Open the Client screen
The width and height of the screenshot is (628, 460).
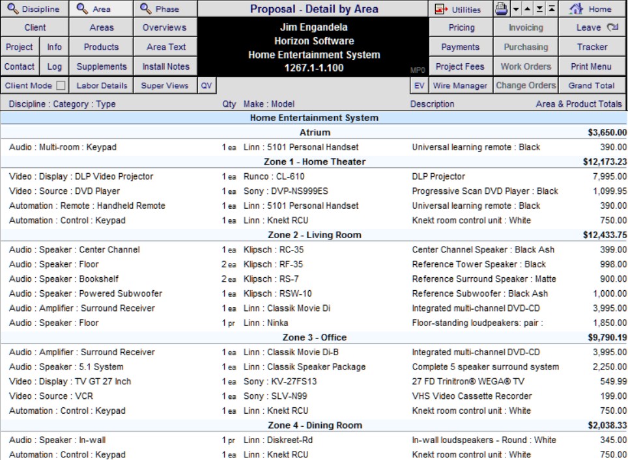[x=35, y=27]
